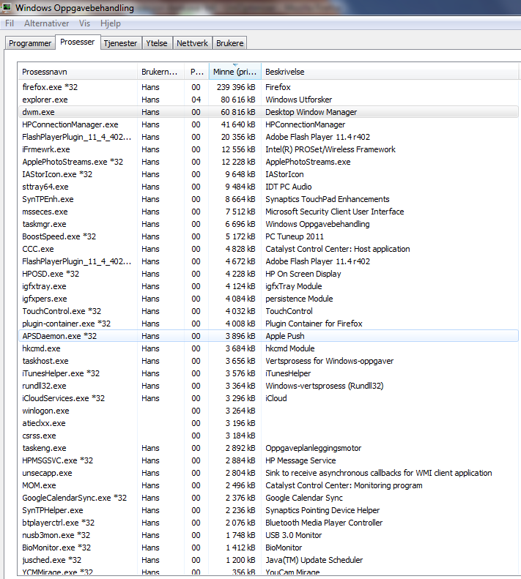Select BioMonitor.exe *32 process
Image resolution: width=521 pixels, height=579 pixels.
(x=268, y=548)
